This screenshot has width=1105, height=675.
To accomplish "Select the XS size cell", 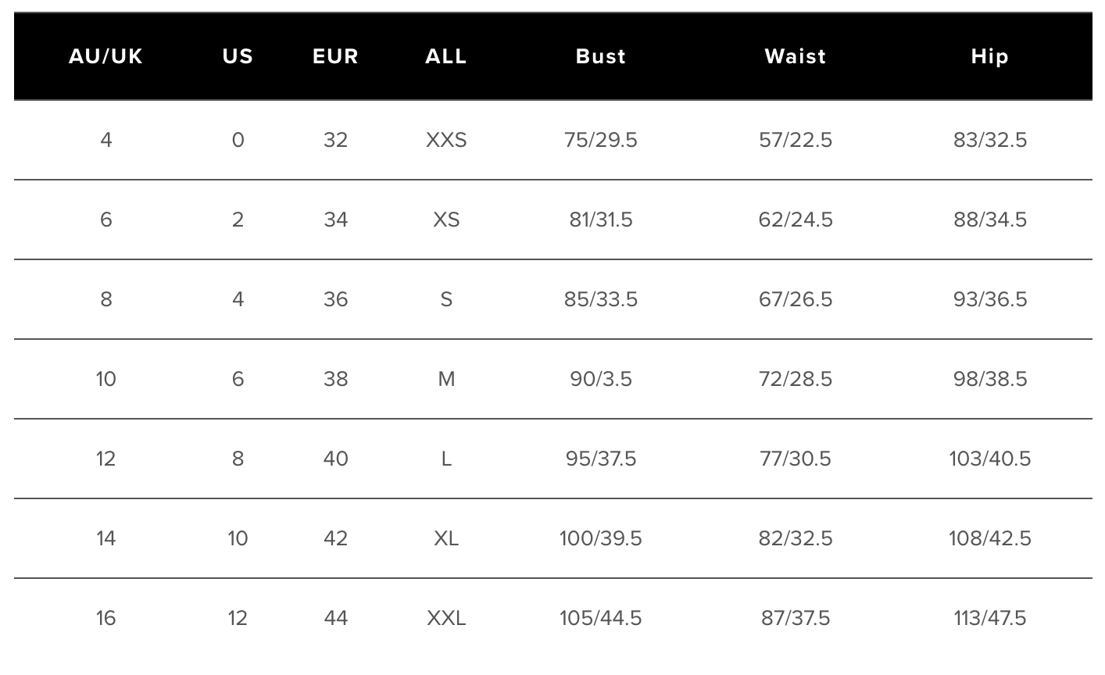I will point(446,220).
